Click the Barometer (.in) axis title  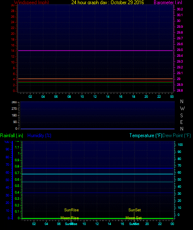click(x=168, y=2)
